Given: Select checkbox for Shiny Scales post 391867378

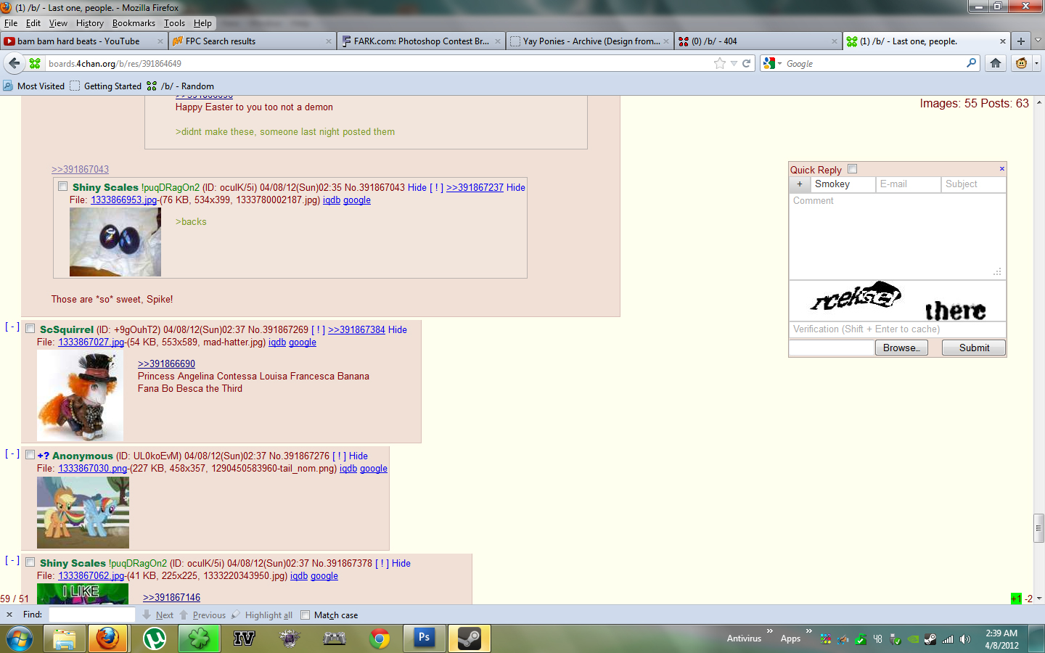Looking at the screenshot, I should [30, 562].
